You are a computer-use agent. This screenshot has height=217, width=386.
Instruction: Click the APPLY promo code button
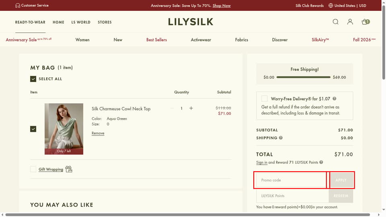[x=341, y=180]
